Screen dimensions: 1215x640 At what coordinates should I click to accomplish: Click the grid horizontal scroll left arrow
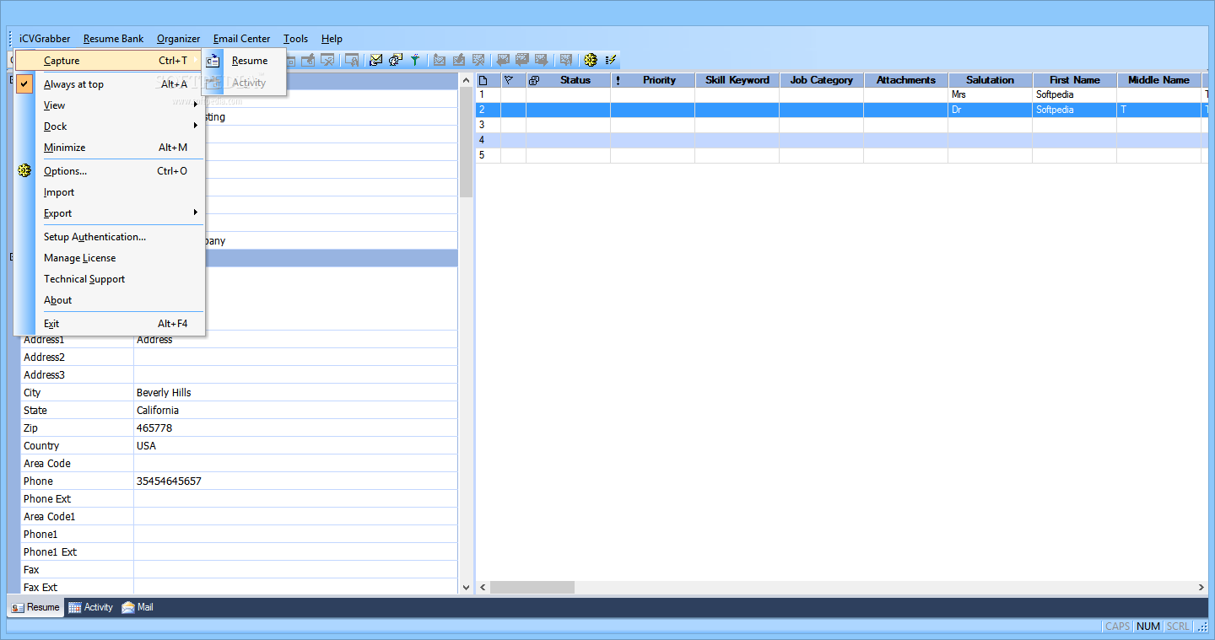click(483, 587)
